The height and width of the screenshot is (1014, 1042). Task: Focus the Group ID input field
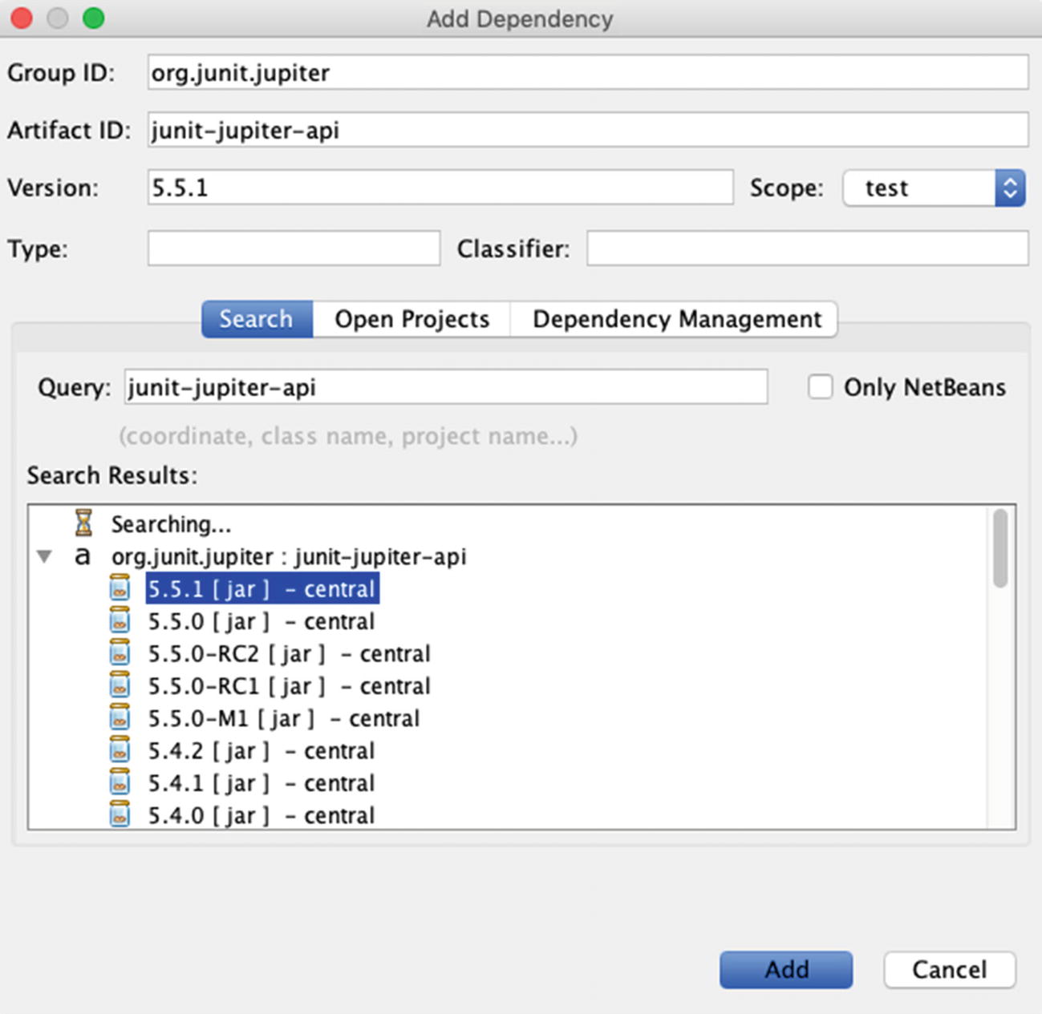pyautogui.click(x=588, y=72)
